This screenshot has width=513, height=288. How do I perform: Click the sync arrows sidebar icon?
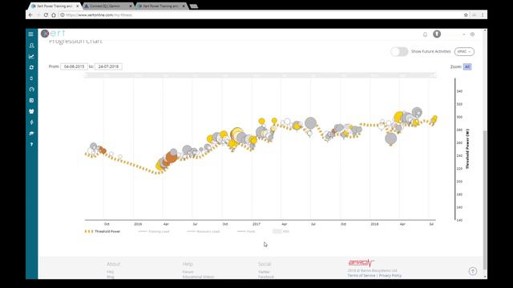pyautogui.click(x=31, y=67)
